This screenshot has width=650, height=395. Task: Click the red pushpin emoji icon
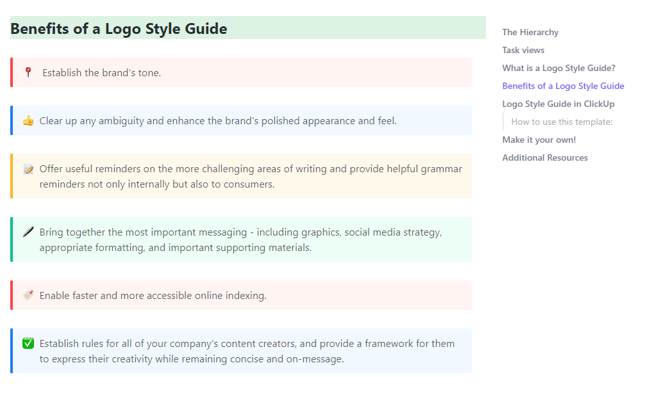point(28,72)
